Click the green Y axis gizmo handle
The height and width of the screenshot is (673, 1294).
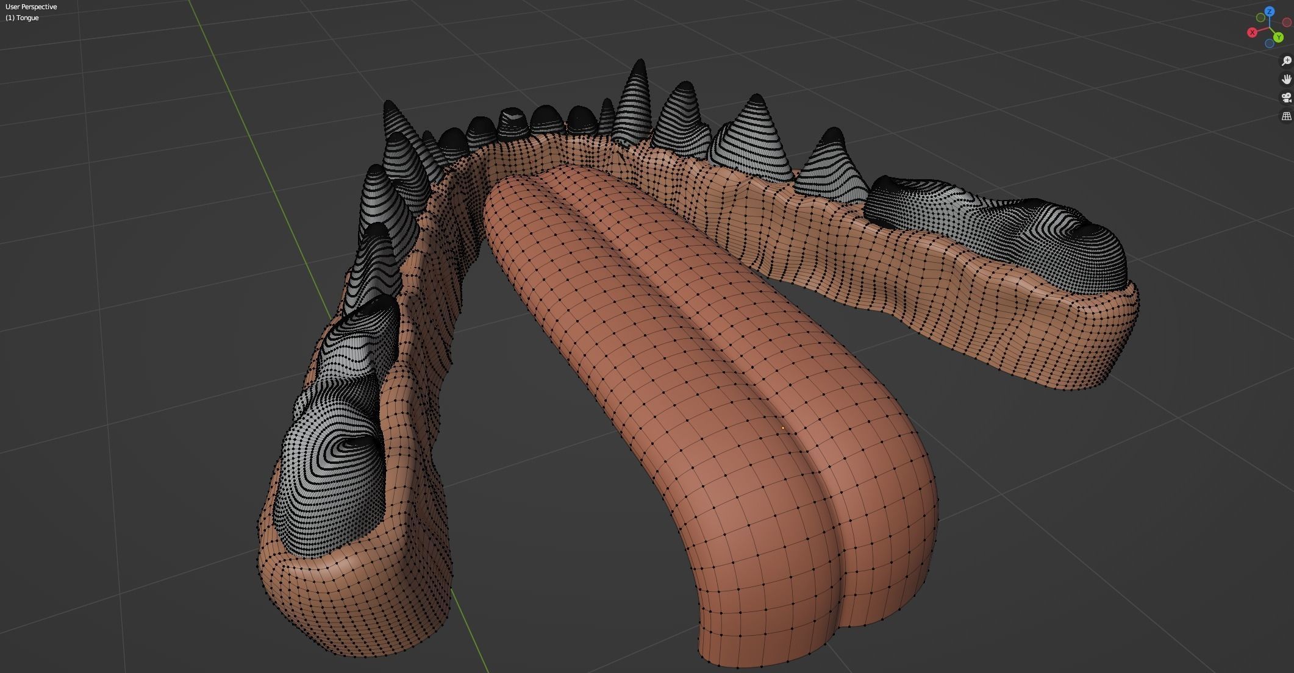[1279, 38]
